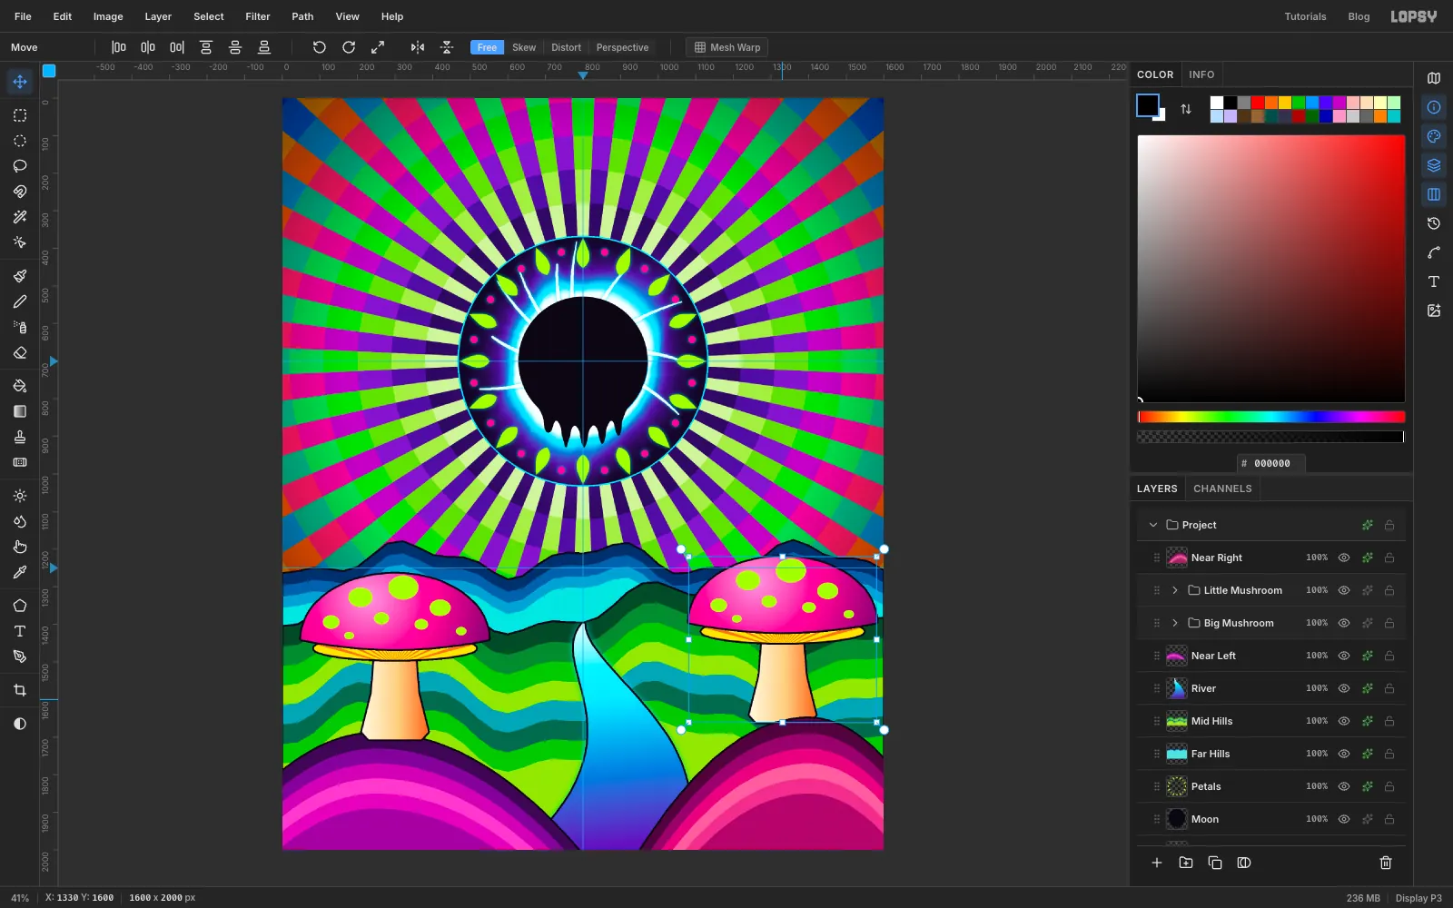Screen dimensions: 1453x908
Task: Open the Tutorials link
Action: coord(1305,16)
